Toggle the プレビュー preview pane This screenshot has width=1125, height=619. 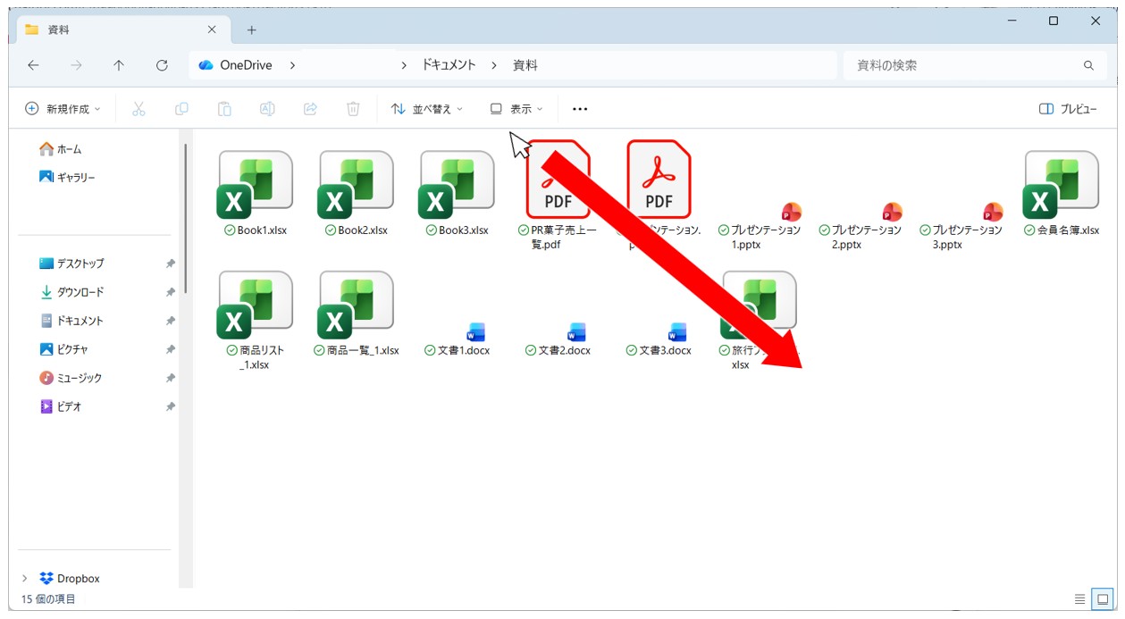tap(1068, 109)
